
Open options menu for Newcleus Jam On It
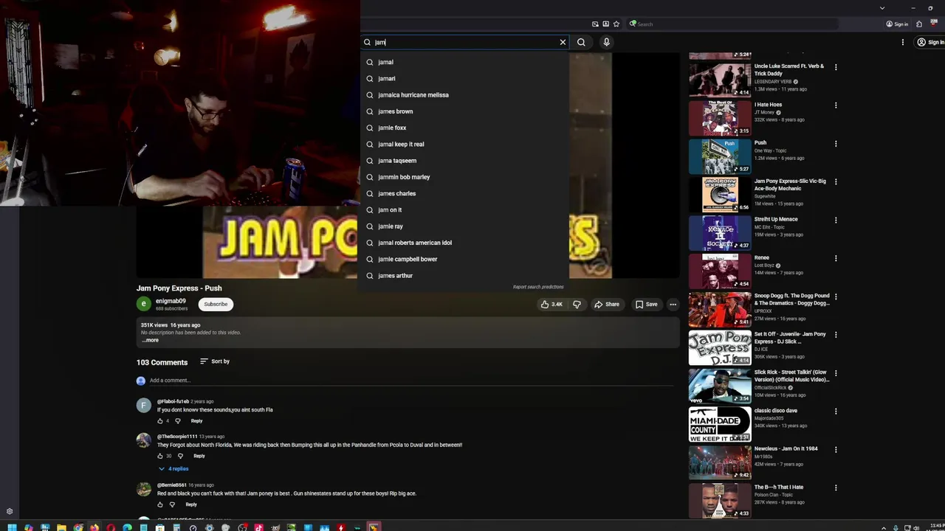(836, 450)
